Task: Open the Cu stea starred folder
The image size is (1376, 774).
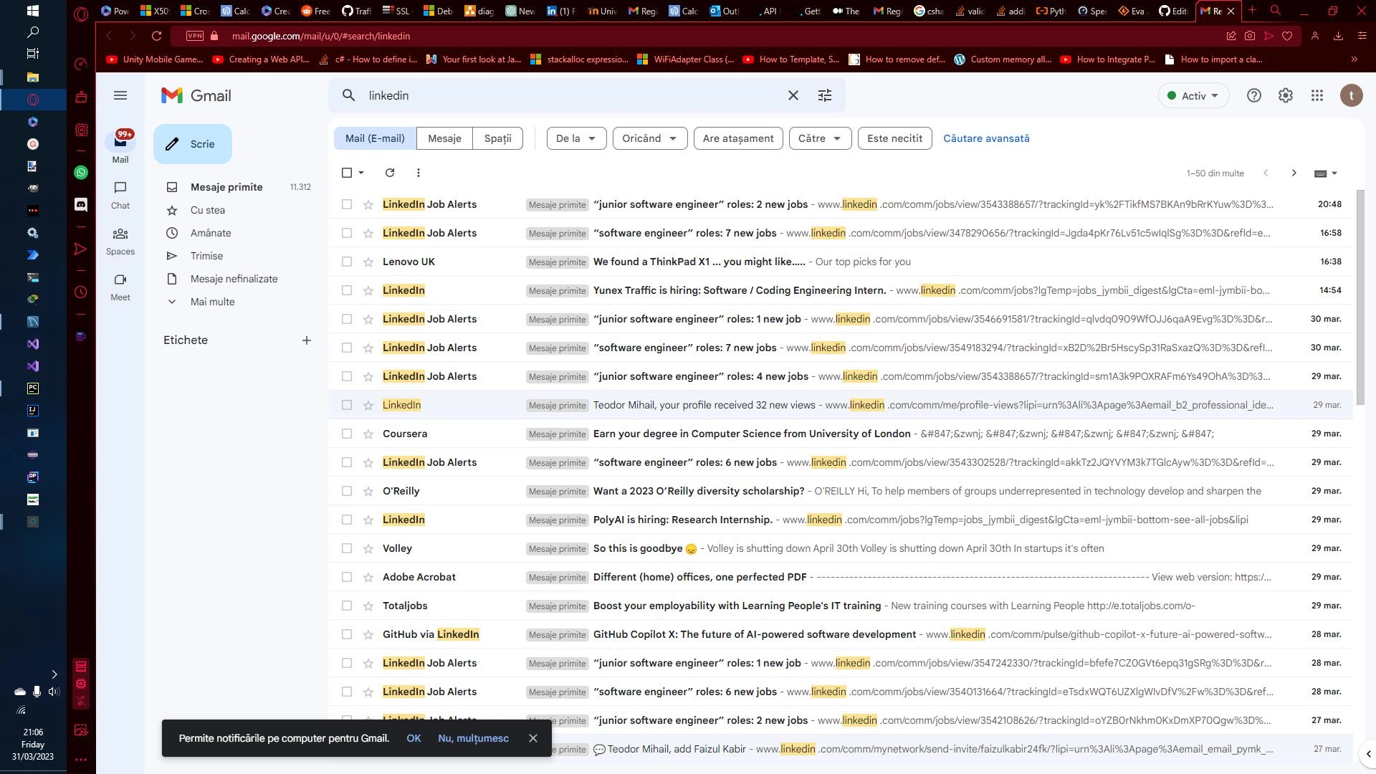Action: 208,210
